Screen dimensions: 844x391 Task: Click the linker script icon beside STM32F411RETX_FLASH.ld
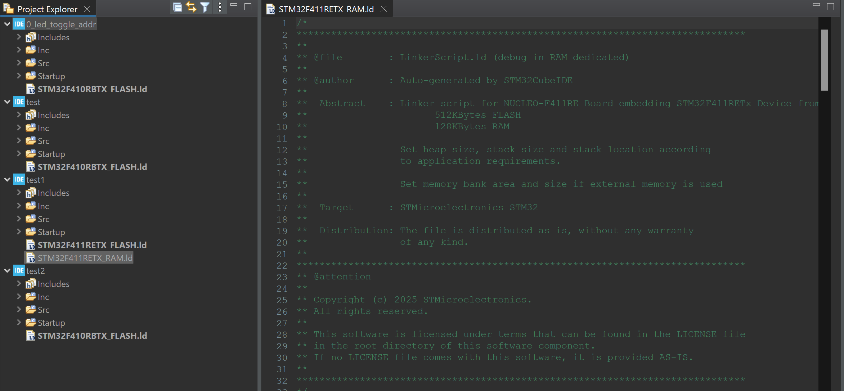(31, 245)
